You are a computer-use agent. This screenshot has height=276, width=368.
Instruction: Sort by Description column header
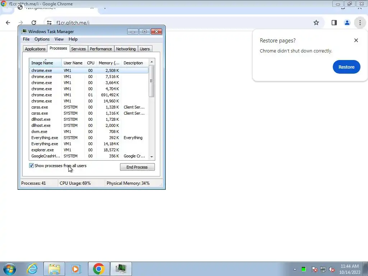pyautogui.click(x=135, y=63)
